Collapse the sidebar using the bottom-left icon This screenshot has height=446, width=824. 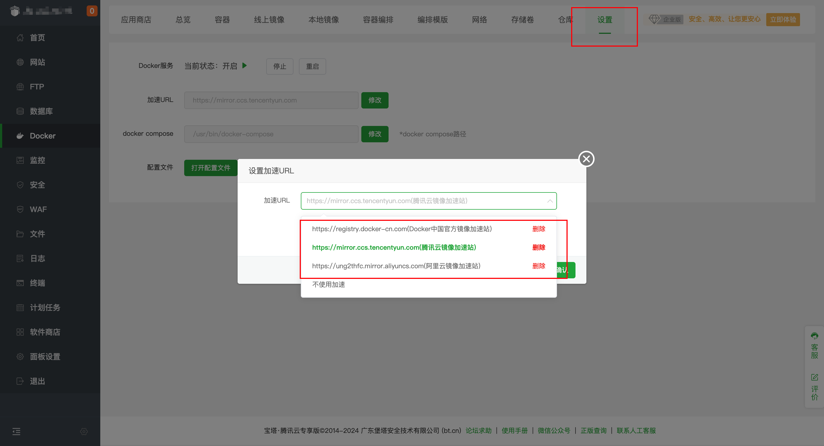tap(16, 431)
